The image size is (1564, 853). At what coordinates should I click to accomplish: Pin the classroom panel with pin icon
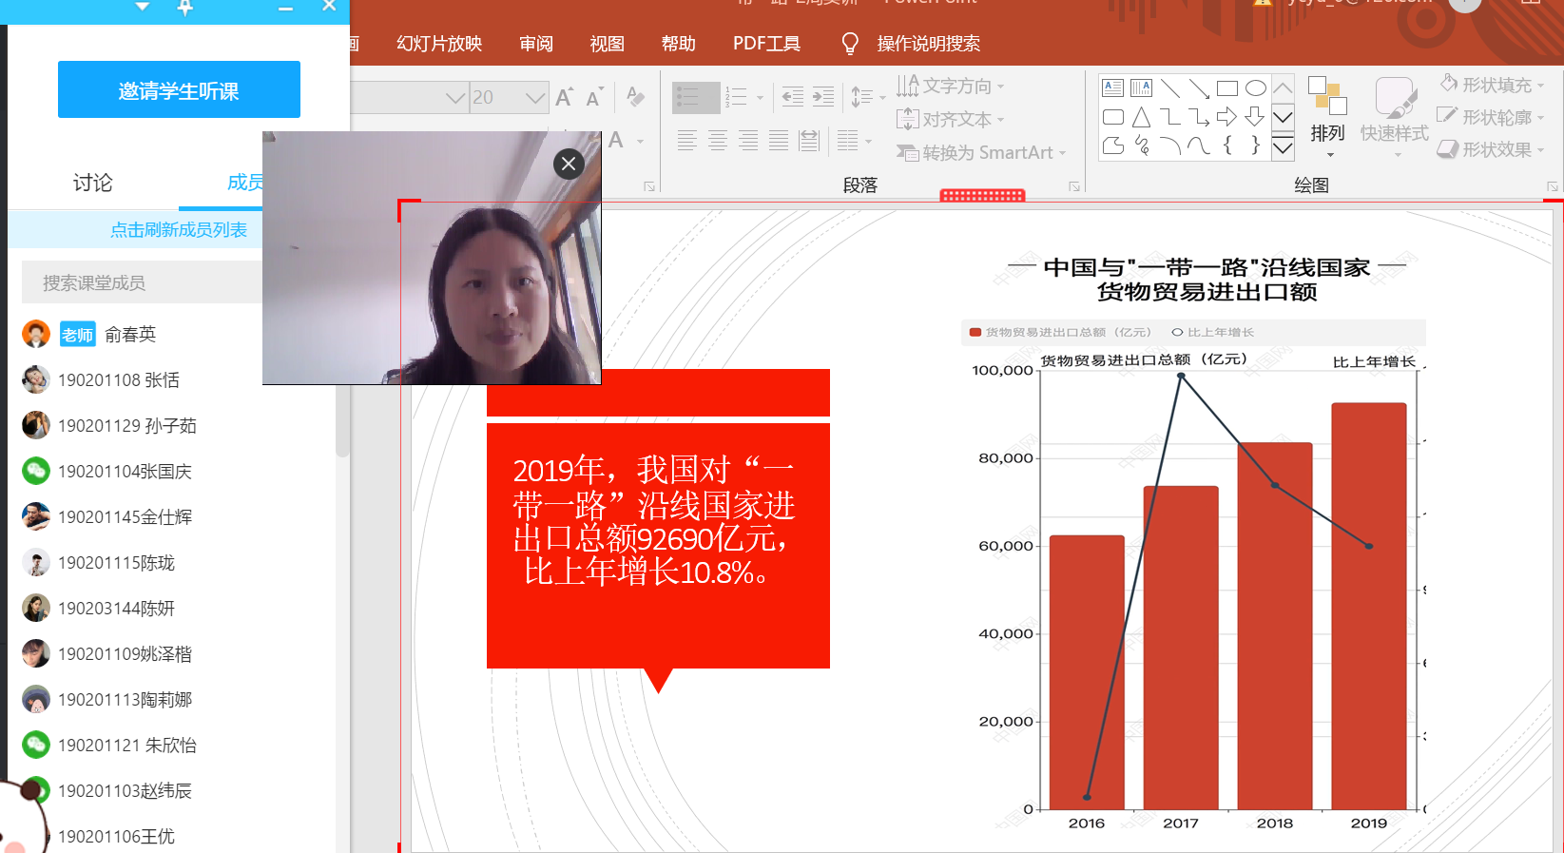[x=185, y=8]
